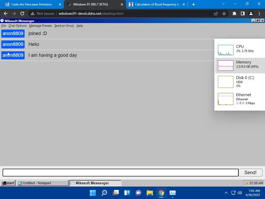Click the Task Manager taskbar icon
This screenshot has height=199, width=265.
[173, 193]
